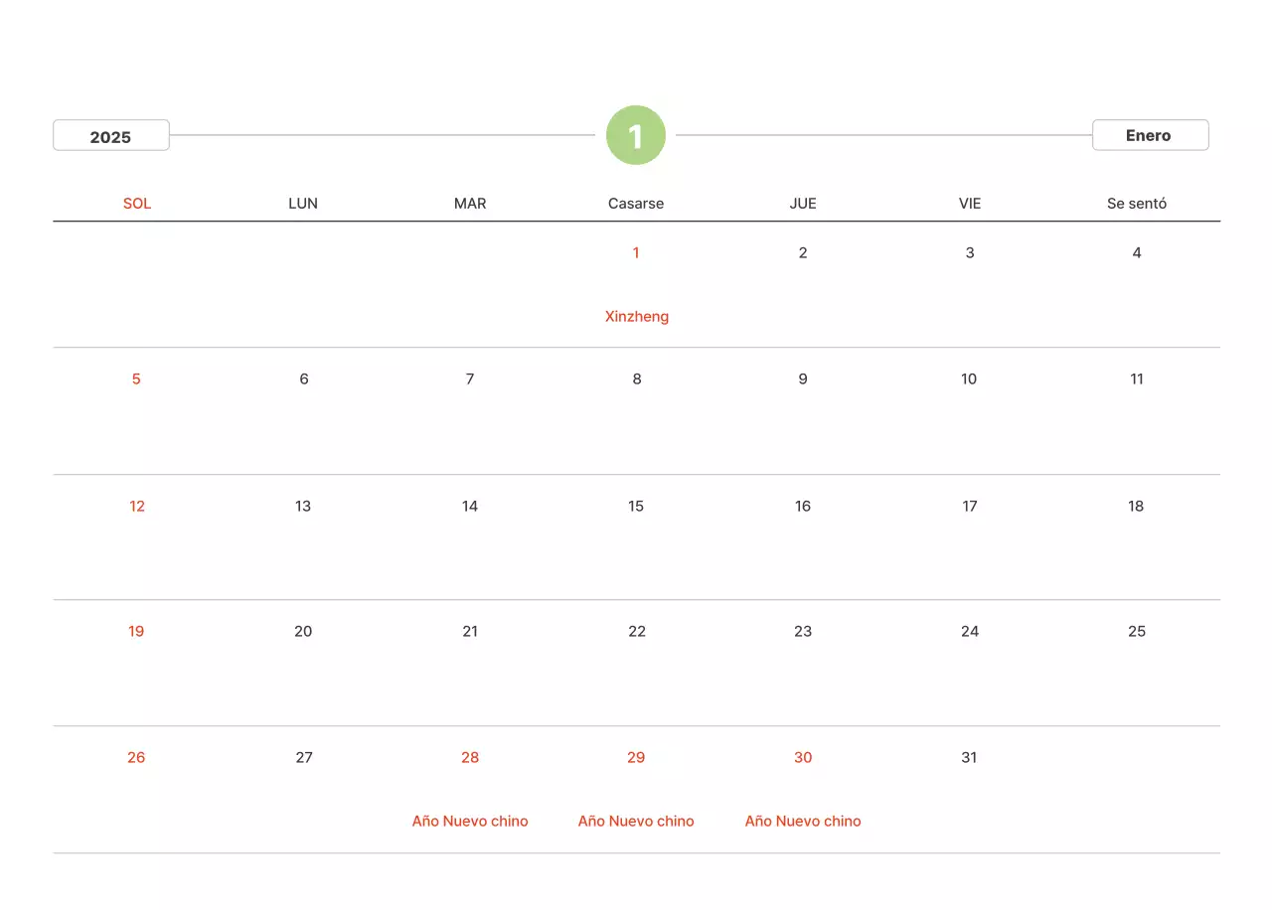Select the red date 28
Image resolution: width=1272 pixels, height=910 pixels.
(470, 758)
